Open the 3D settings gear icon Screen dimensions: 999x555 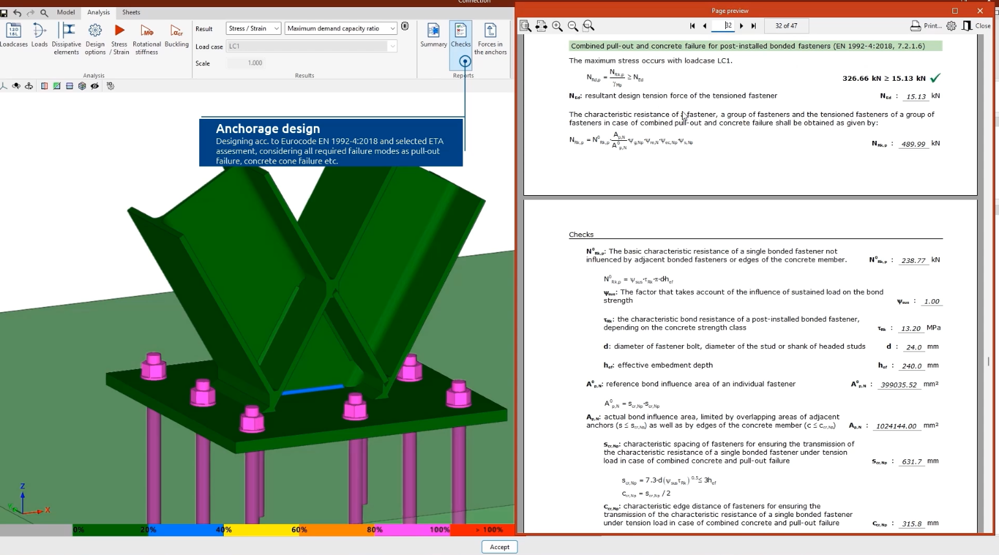[111, 85]
